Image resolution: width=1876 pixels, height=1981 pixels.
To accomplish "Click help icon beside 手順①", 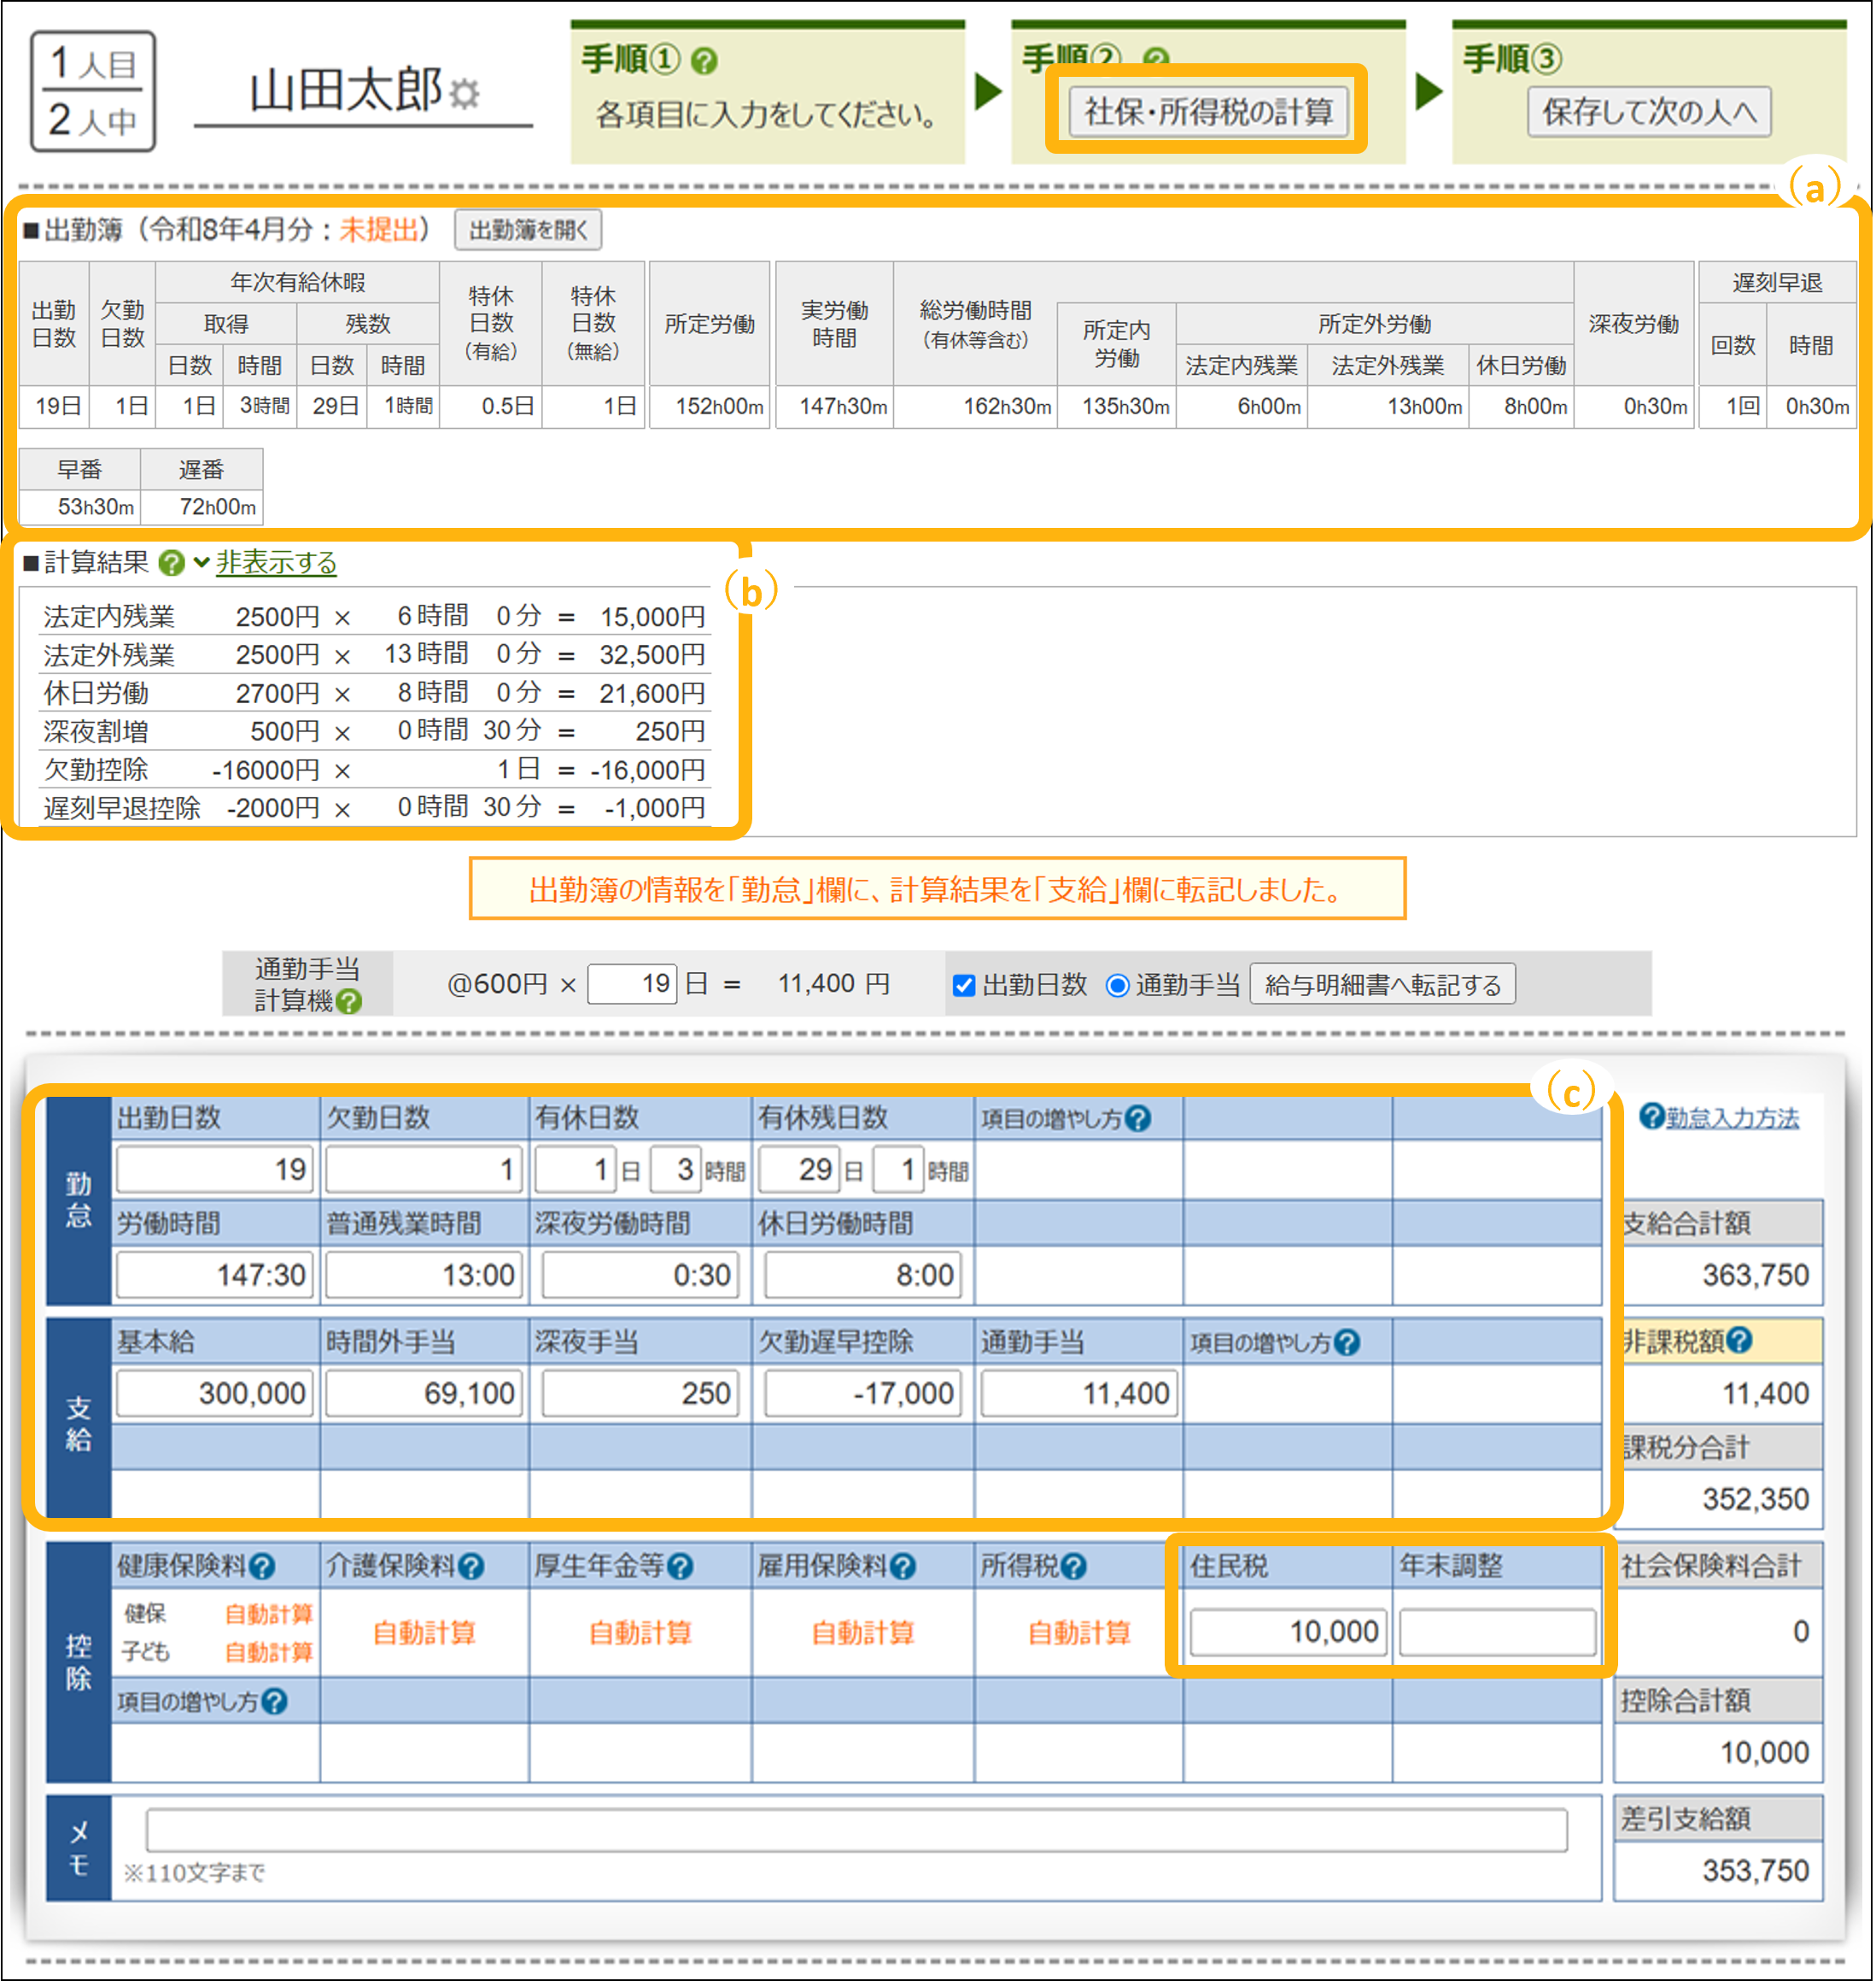I will (x=704, y=61).
